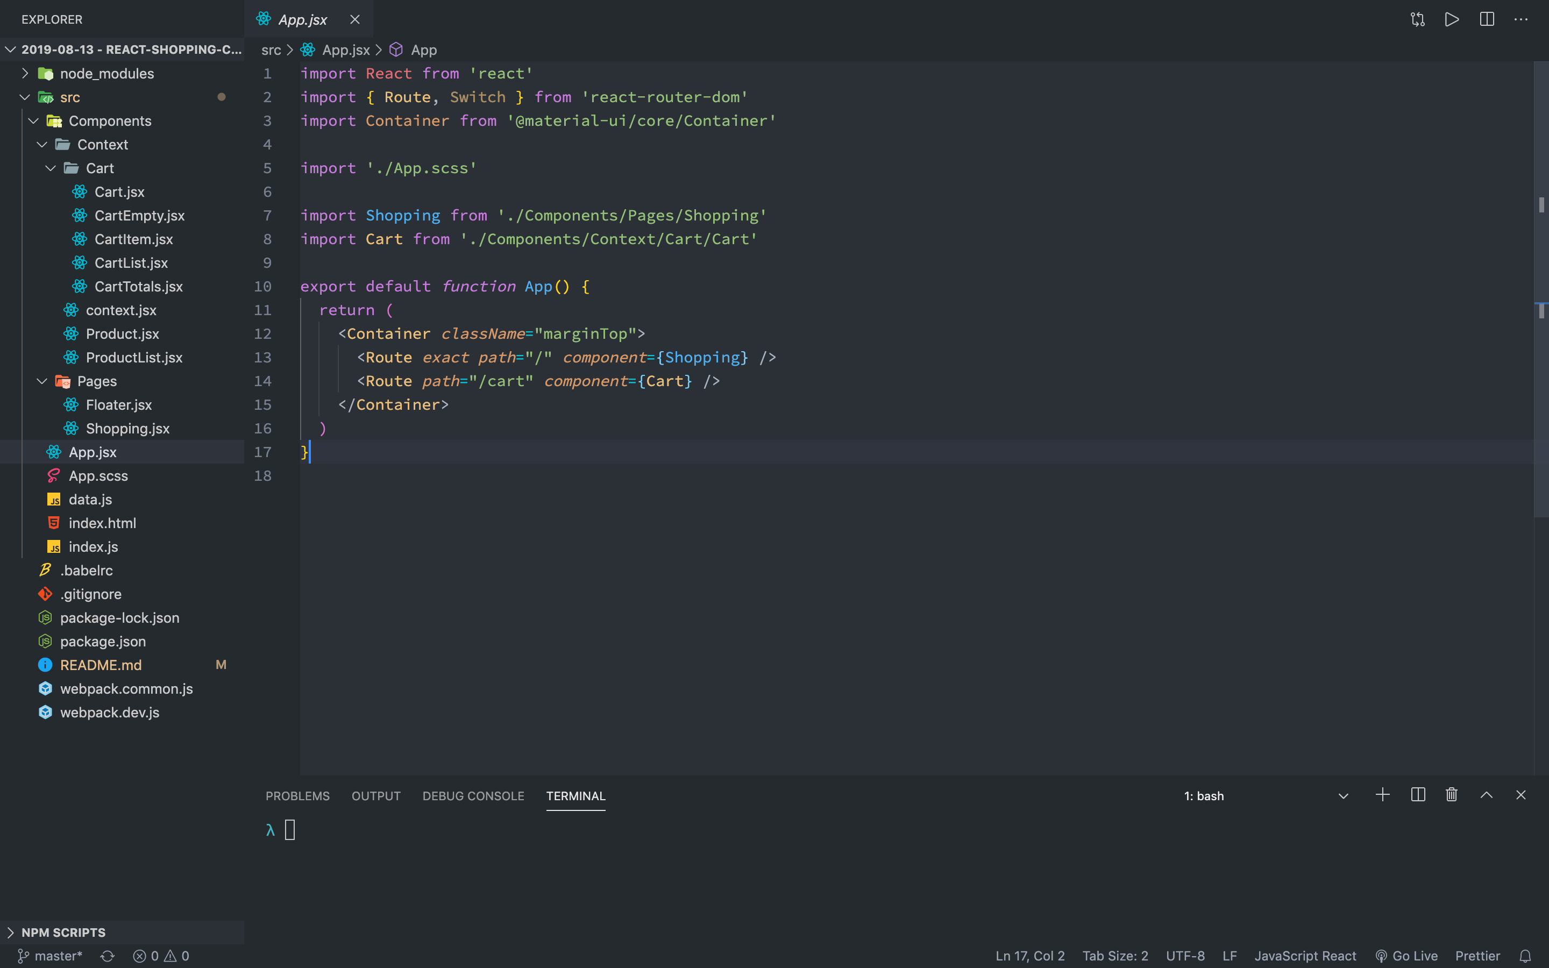View errors and warnings from the status bar
Image resolution: width=1549 pixels, height=968 pixels.
point(160,955)
